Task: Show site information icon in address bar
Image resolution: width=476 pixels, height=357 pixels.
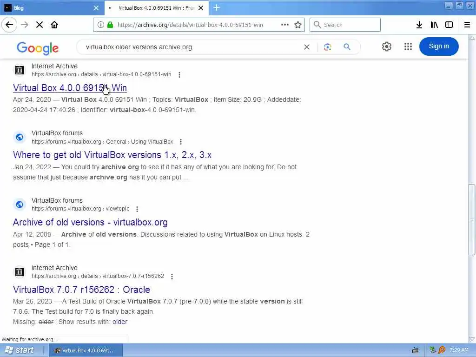Action: click(100, 25)
